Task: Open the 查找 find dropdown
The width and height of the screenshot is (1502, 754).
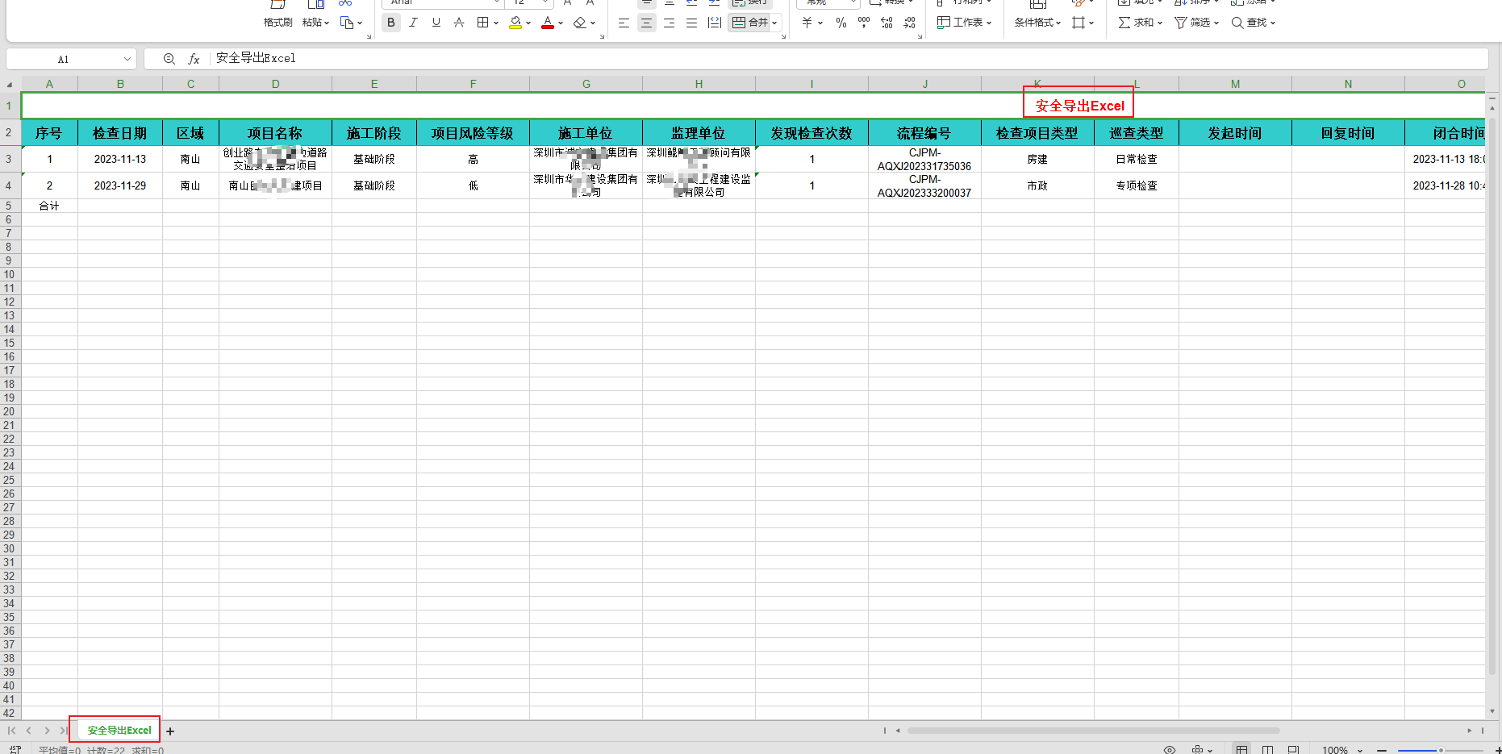Action: coord(1254,23)
